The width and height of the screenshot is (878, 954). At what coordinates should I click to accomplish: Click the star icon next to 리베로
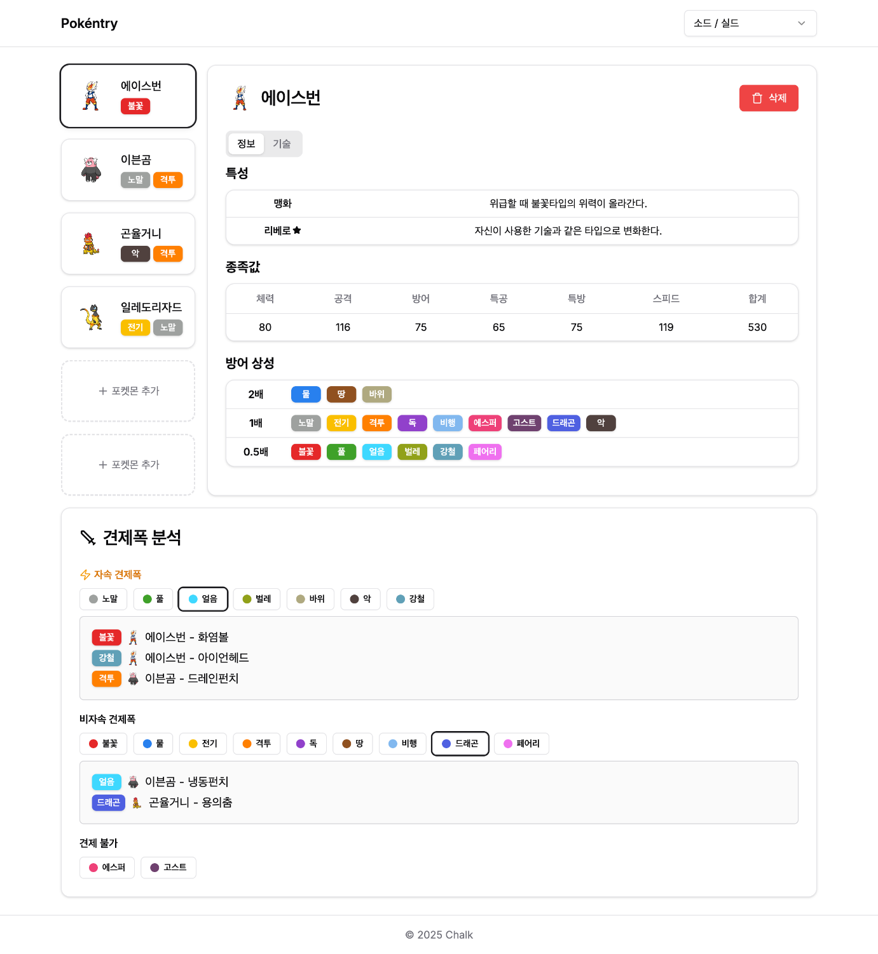click(297, 231)
